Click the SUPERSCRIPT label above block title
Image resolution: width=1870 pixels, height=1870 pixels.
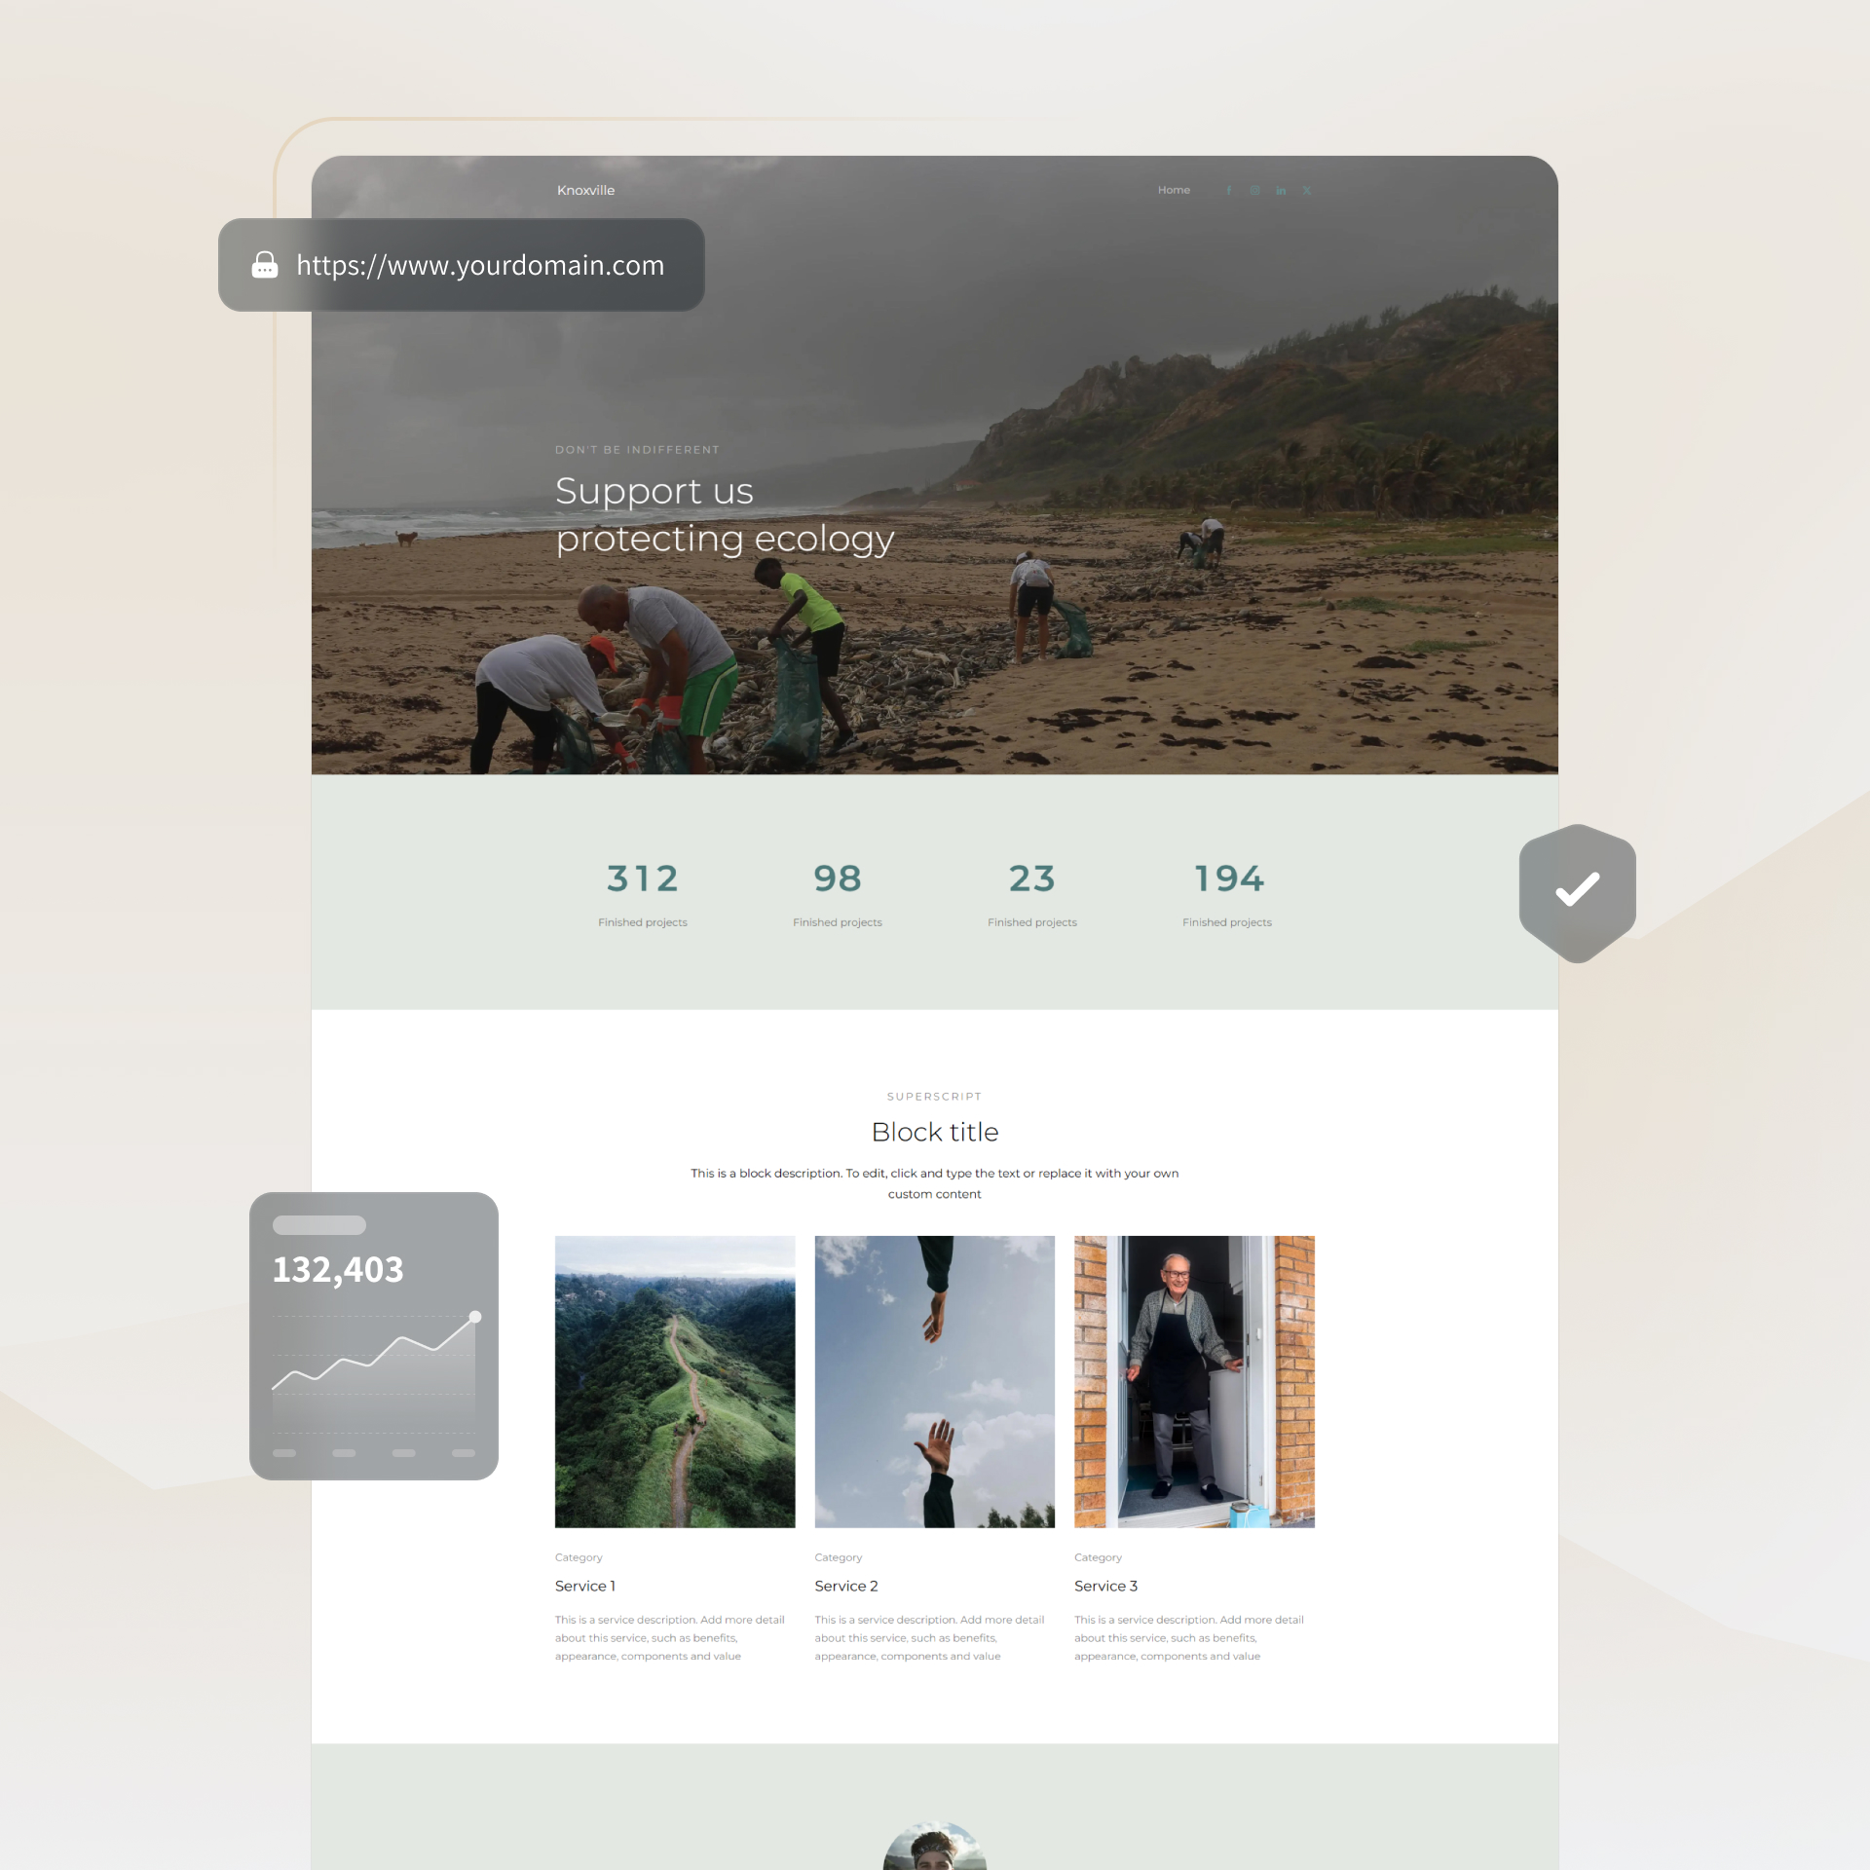tap(935, 1096)
